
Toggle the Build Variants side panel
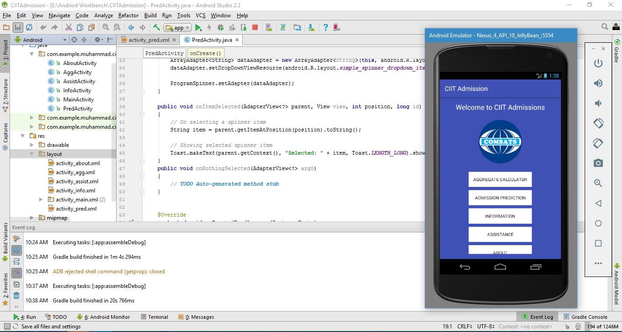[x=5, y=241]
